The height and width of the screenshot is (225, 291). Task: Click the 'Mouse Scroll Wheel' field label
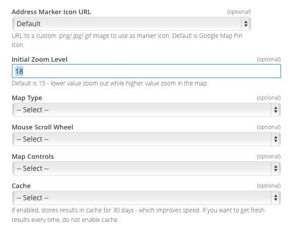coord(42,127)
